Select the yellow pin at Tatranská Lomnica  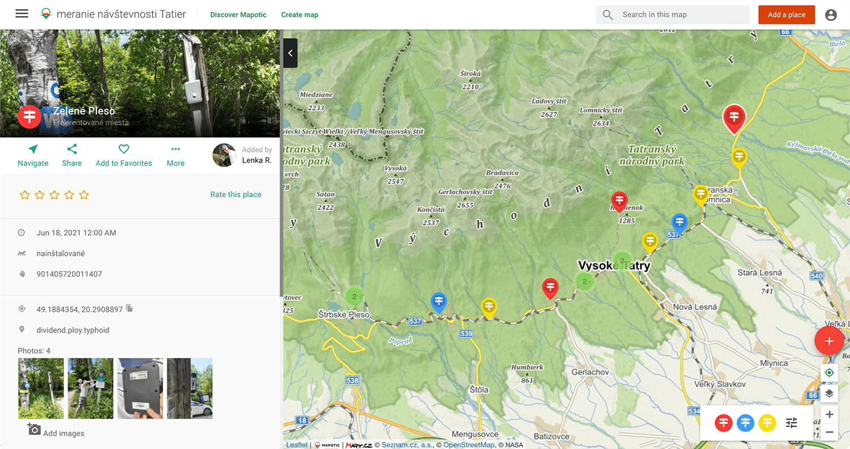701,195
